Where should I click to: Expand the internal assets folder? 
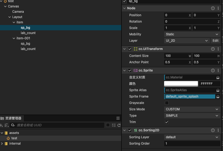[2, 144]
